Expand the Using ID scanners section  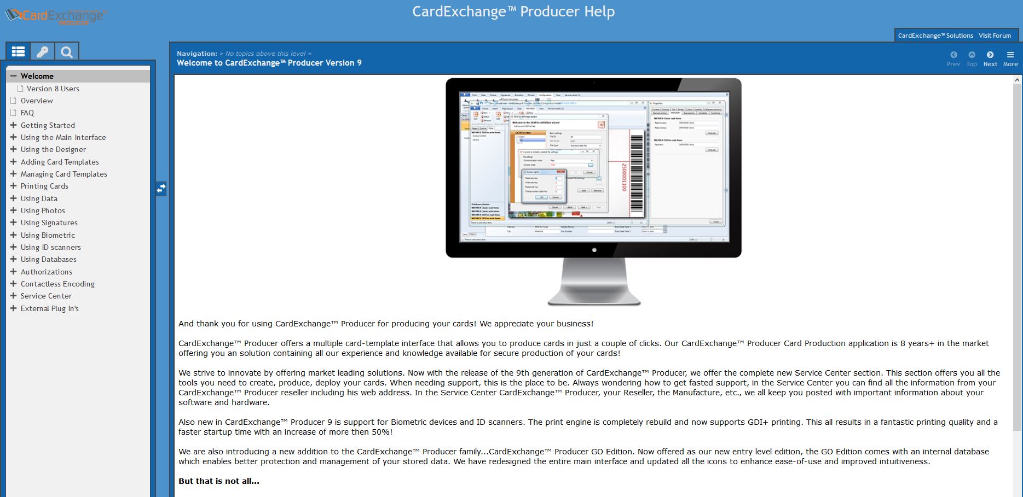14,247
